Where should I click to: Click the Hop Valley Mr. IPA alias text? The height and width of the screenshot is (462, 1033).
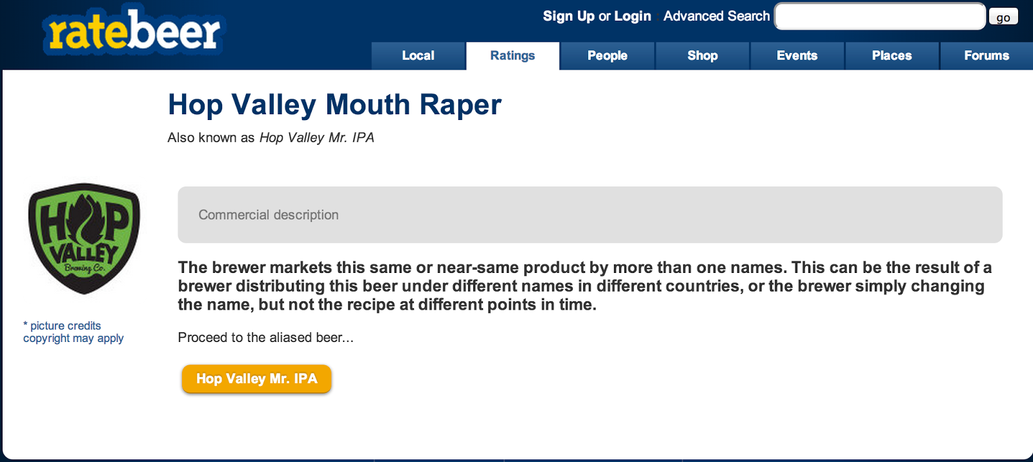316,137
